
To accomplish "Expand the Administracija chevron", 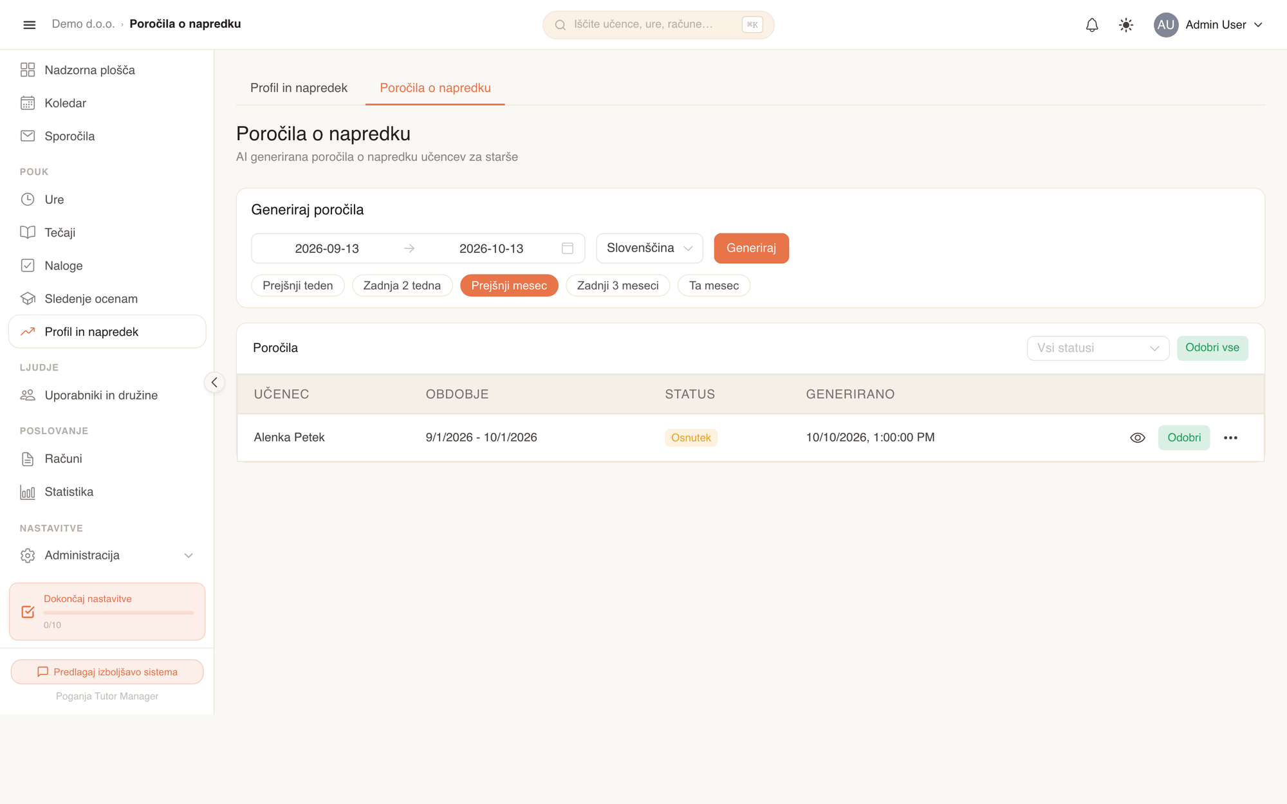I will pos(189,556).
